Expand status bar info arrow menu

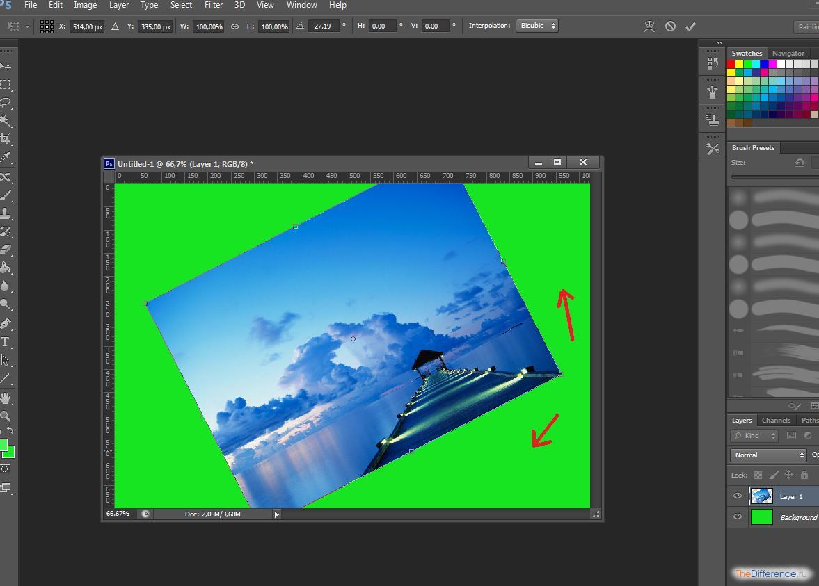pyautogui.click(x=277, y=514)
